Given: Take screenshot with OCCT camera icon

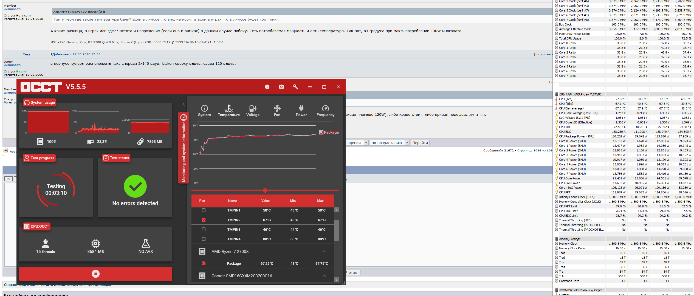Looking at the screenshot, I should [281, 87].
